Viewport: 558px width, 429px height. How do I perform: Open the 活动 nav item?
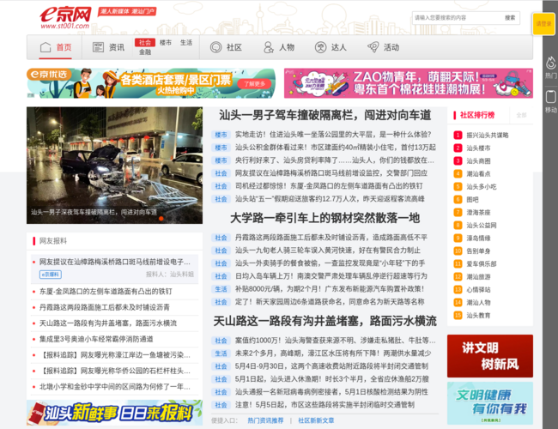391,47
